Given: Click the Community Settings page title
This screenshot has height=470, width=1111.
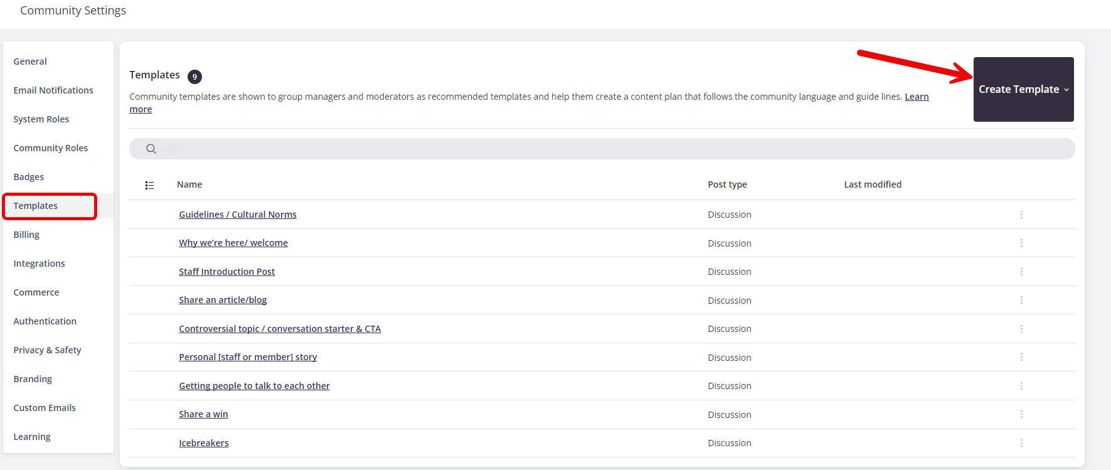Looking at the screenshot, I should [73, 11].
